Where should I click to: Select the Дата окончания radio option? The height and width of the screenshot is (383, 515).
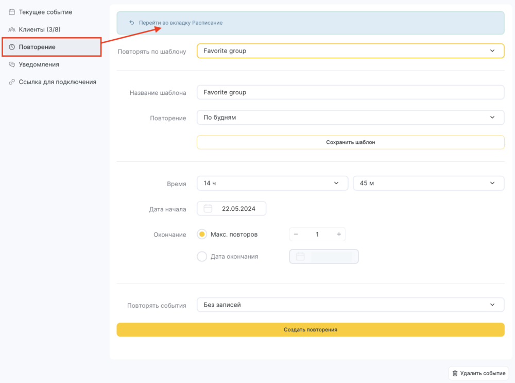[202, 256]
